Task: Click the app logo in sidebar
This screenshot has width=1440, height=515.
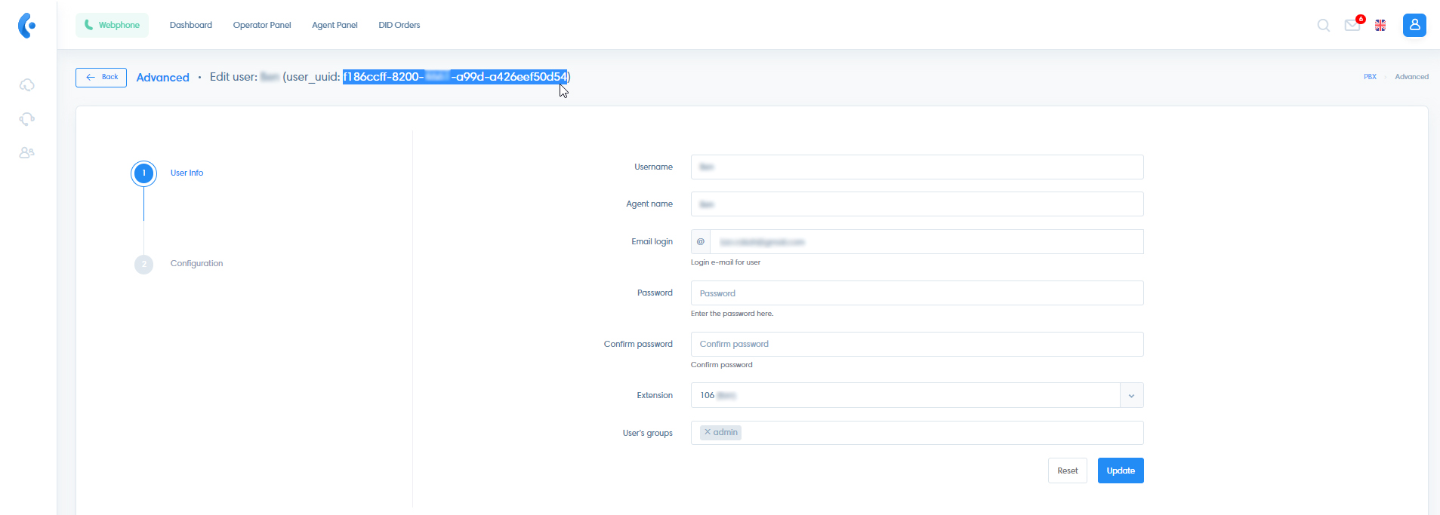Action: pyautogui.click(x=27, y=26)
